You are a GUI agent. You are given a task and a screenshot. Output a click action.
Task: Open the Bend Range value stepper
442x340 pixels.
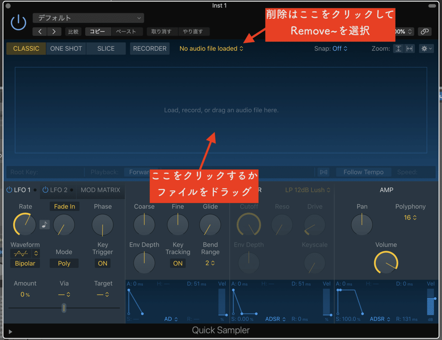(x=210, y=263)
